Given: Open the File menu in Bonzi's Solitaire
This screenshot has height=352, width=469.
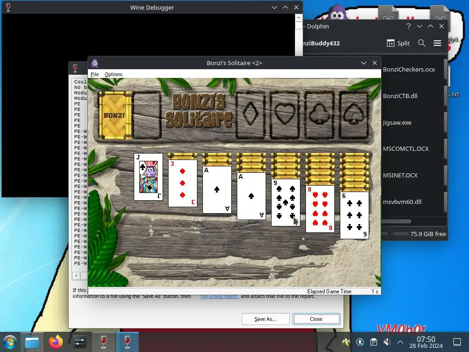Looking at the screenshot, I should (x=94, y=74).
